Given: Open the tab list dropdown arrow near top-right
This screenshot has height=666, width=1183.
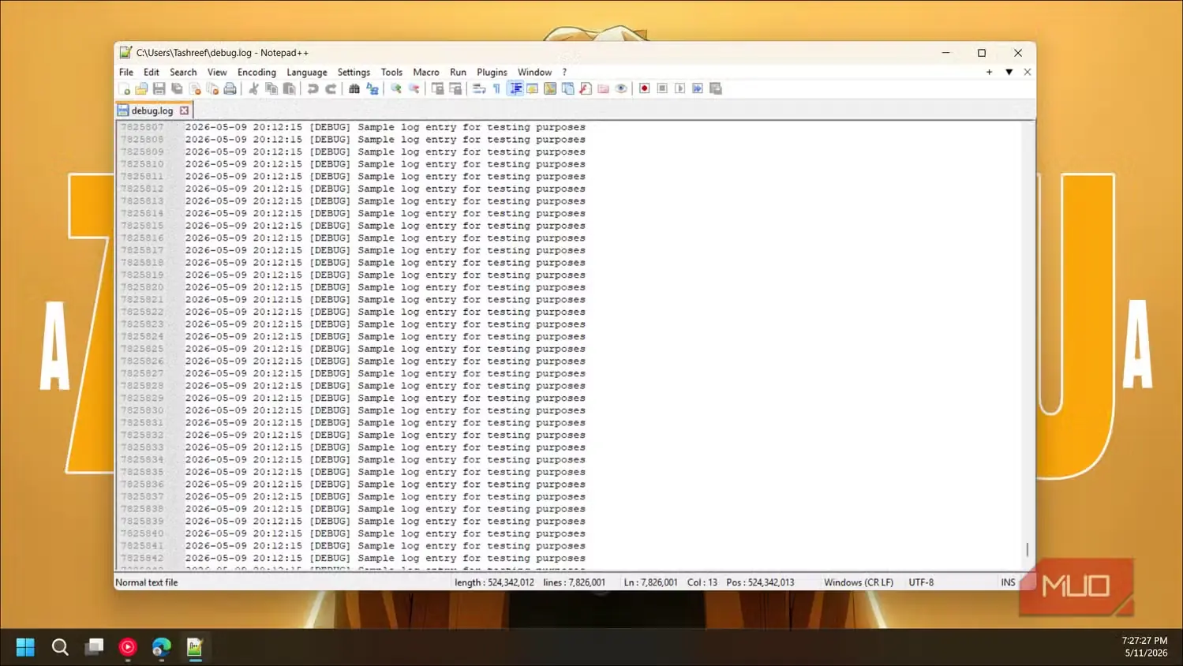Looking at the screenshot, I should (x=1009, y=72).
